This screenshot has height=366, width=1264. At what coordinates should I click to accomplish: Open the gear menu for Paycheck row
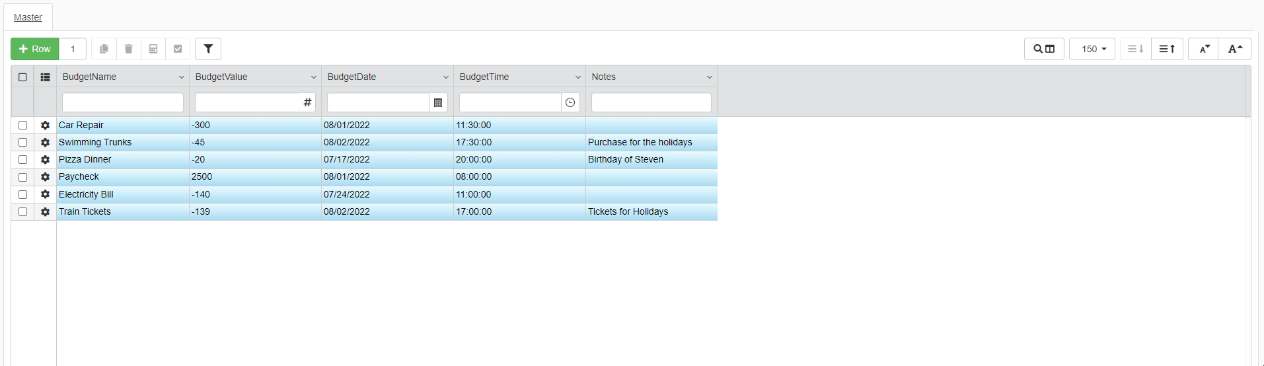pyautogui.click(x=45, y=177)
